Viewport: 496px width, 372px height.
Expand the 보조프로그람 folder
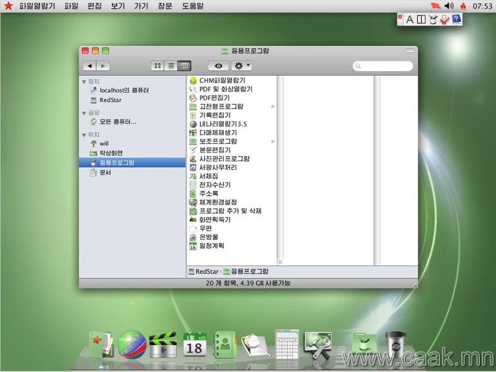(273, 141)
